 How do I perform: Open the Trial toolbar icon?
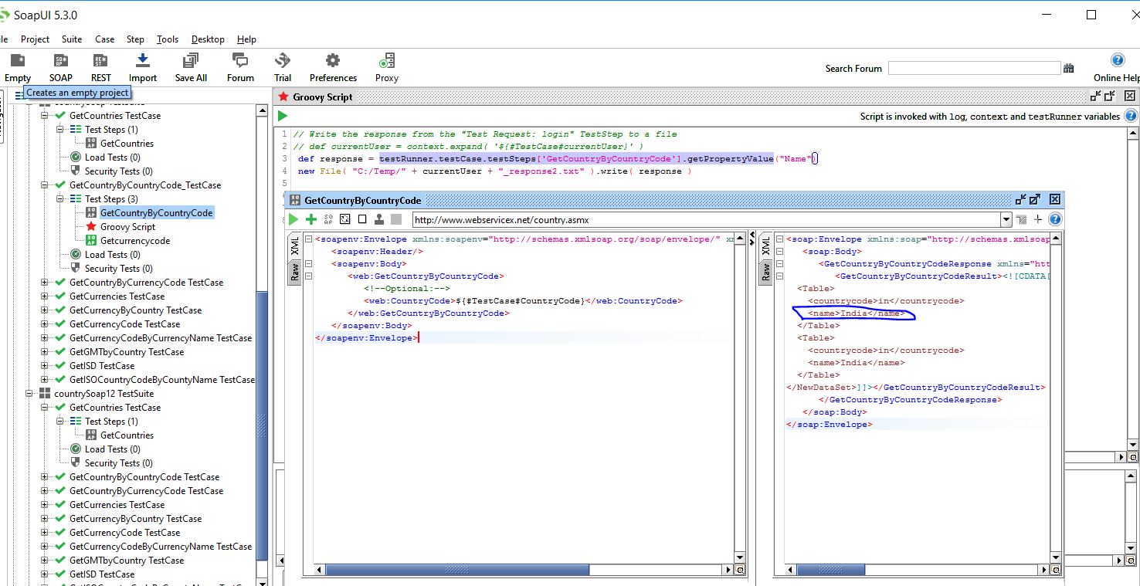tap(283, 62)
